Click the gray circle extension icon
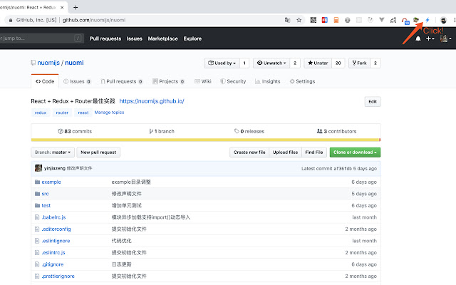Image resolution: width=456 pixels, height=285 pixels. pos(347,20)
